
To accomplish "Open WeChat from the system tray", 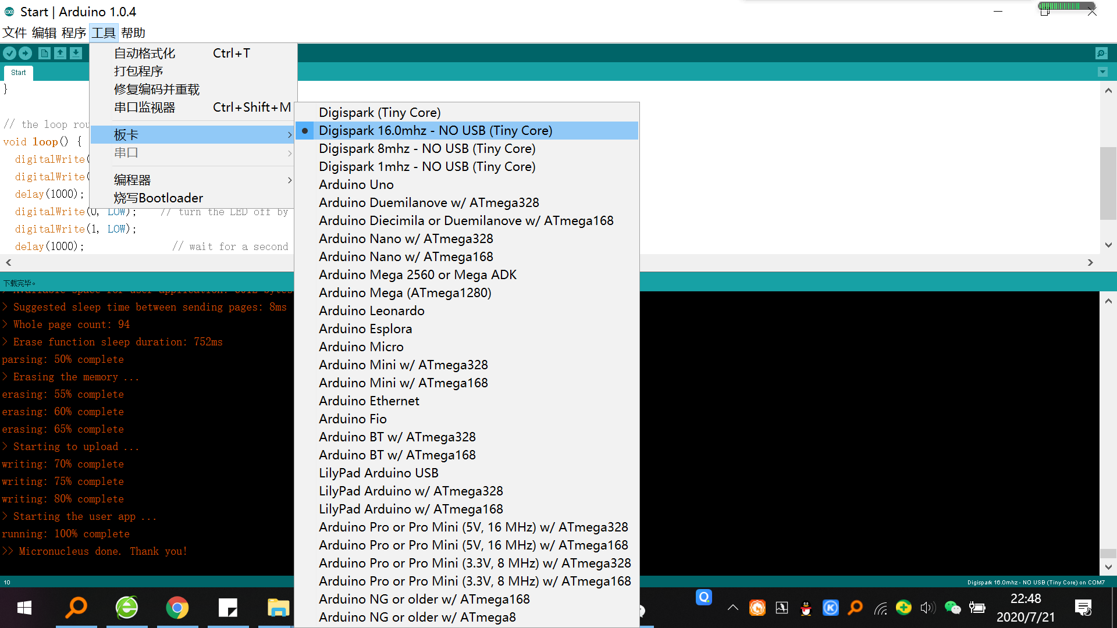I will pyautogui.click(x=952, y=608).
